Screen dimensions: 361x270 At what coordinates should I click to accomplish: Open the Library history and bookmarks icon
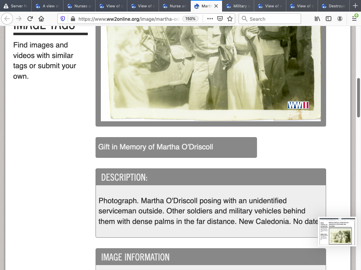[317, 19]
